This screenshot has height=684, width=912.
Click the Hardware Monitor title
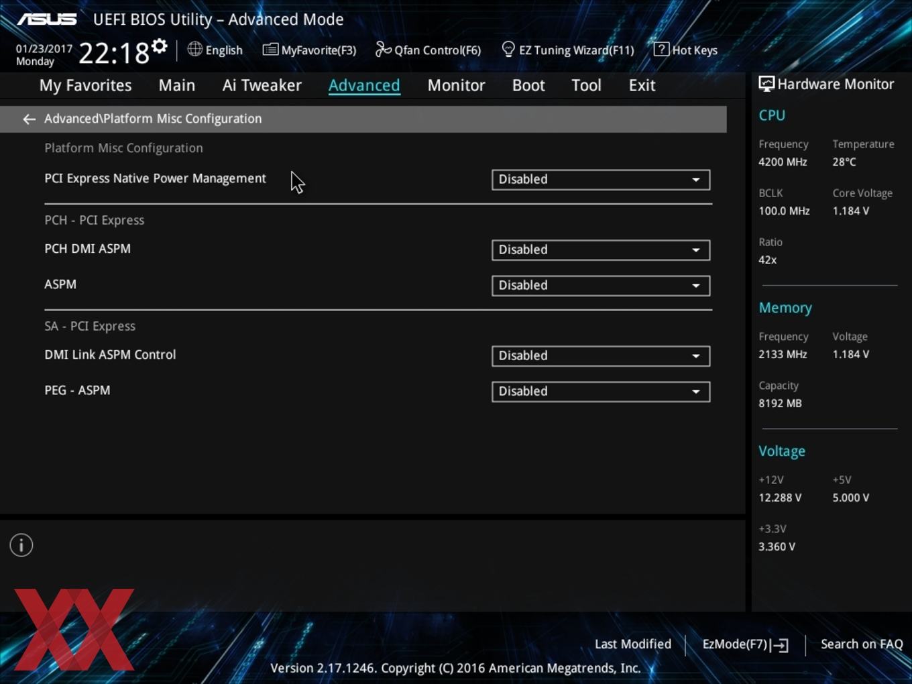click(x=836, y=84)
